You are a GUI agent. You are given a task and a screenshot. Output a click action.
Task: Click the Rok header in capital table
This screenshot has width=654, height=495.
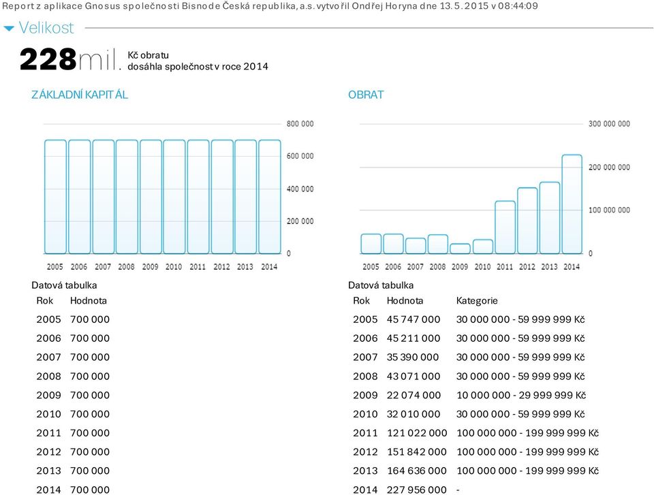(45, 301)
